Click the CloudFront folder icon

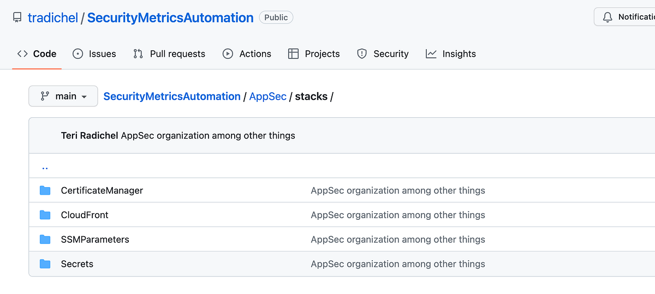(x=45, y=215)
